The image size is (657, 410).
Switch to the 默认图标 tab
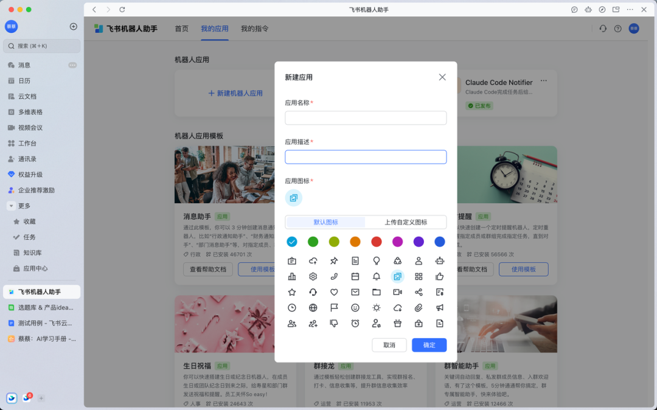tap(325, 222)
